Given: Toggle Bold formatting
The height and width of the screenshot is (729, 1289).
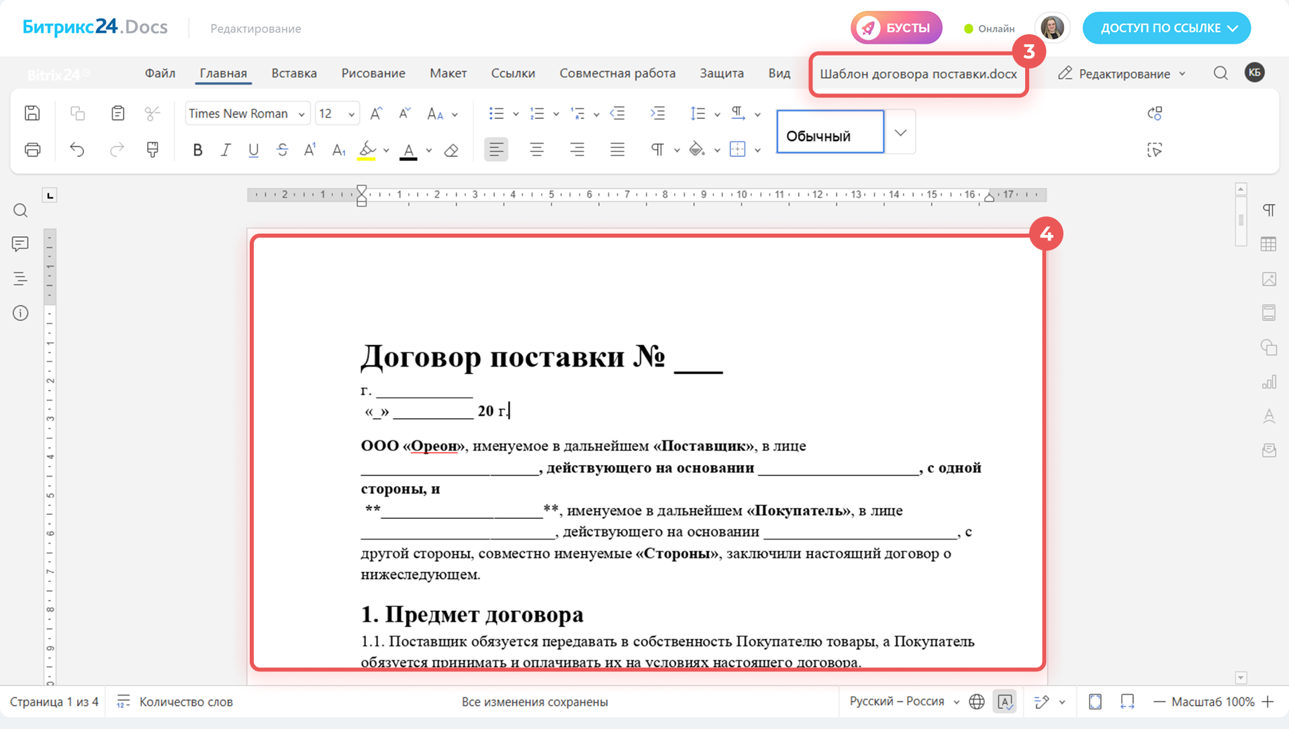Looking at the screenshot, I should coord(197,150).
